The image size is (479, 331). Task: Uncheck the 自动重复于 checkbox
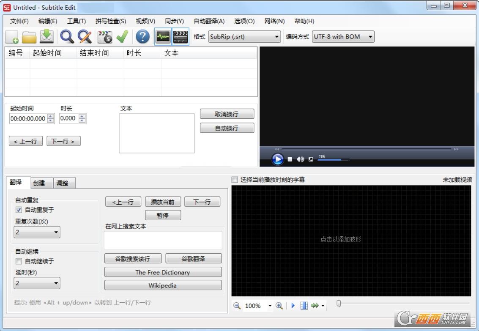[x=19, y=210]
